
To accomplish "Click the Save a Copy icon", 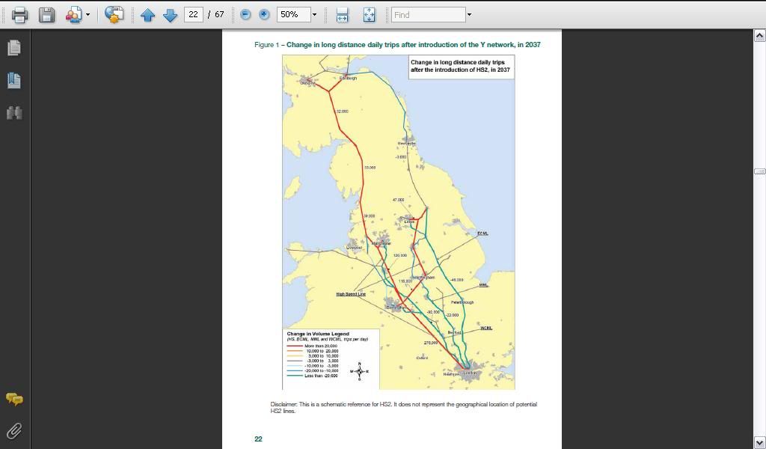I will pyautogui.click(x=46, y=14).
